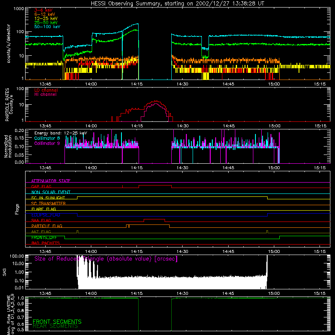Image resolution: width=335 pixels, height=335 pixels.
Task: Click the raised red SAA_FLAG segment
Action: pyautogui.click(x=154, y=219)
